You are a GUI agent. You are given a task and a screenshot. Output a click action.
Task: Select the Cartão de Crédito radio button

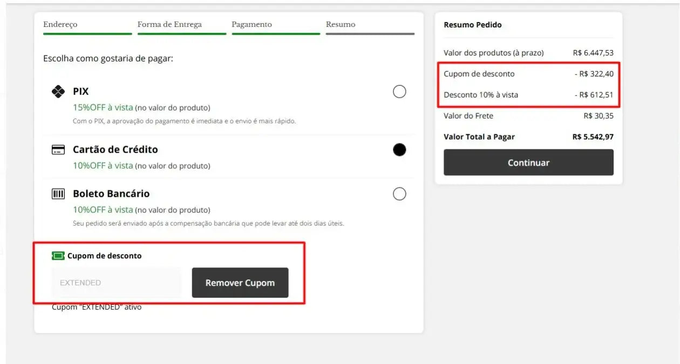coord(399,149)
